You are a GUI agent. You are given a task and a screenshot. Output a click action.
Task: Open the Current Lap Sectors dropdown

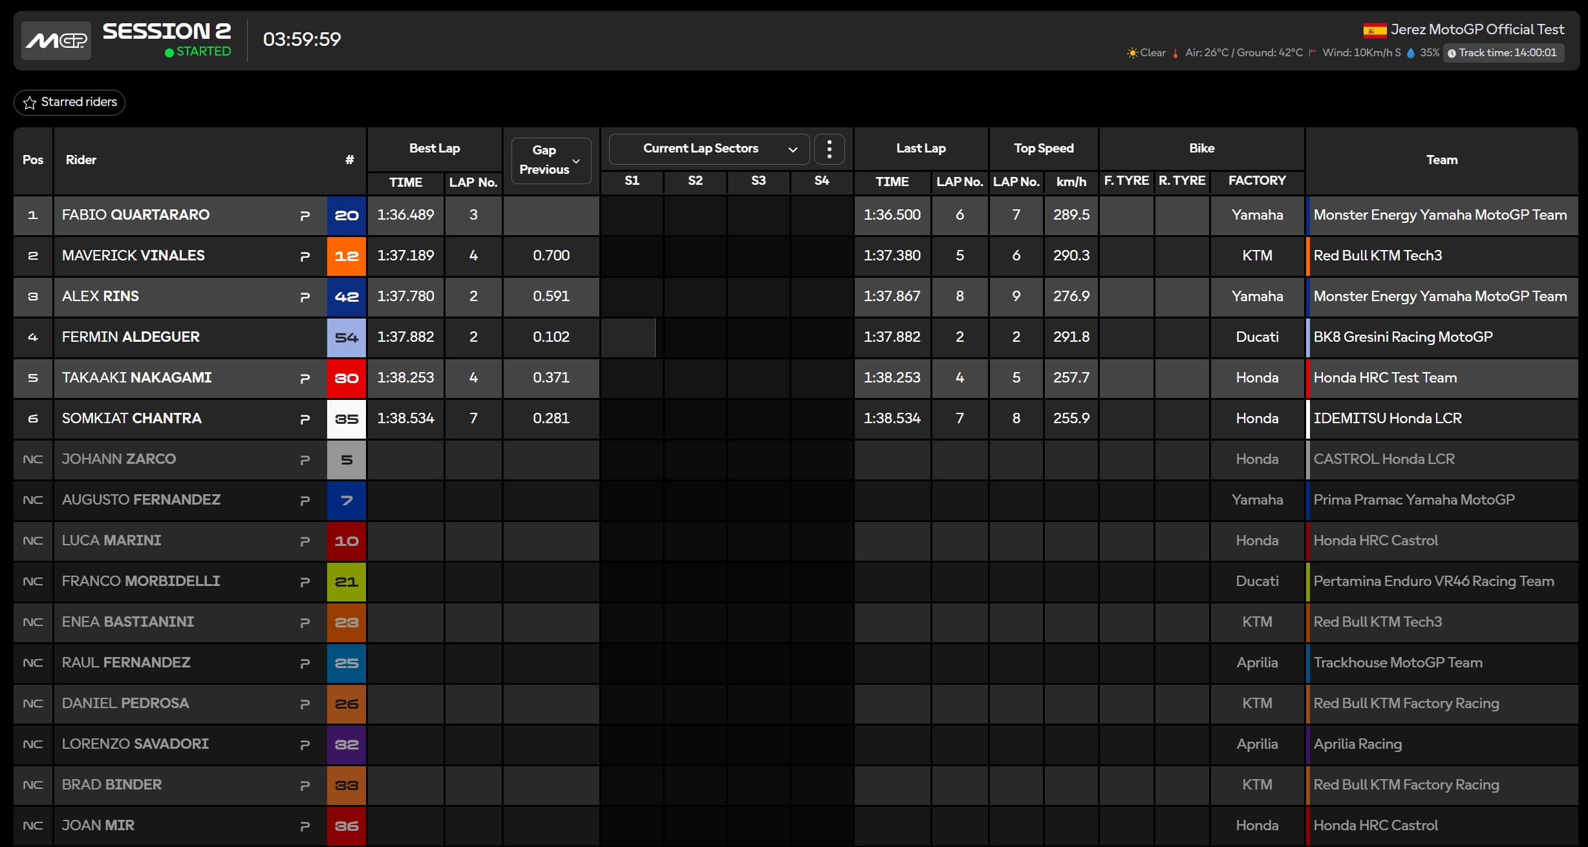click(709, 149)
